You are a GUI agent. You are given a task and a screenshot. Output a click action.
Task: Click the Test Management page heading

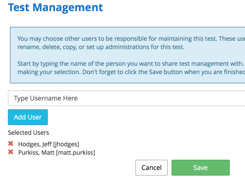coord(55,7)
